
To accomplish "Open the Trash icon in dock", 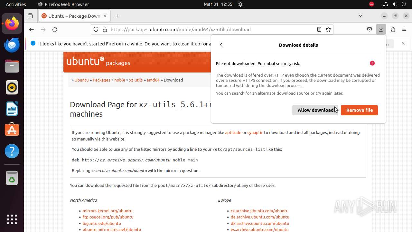I will click(x=12, y=178).
